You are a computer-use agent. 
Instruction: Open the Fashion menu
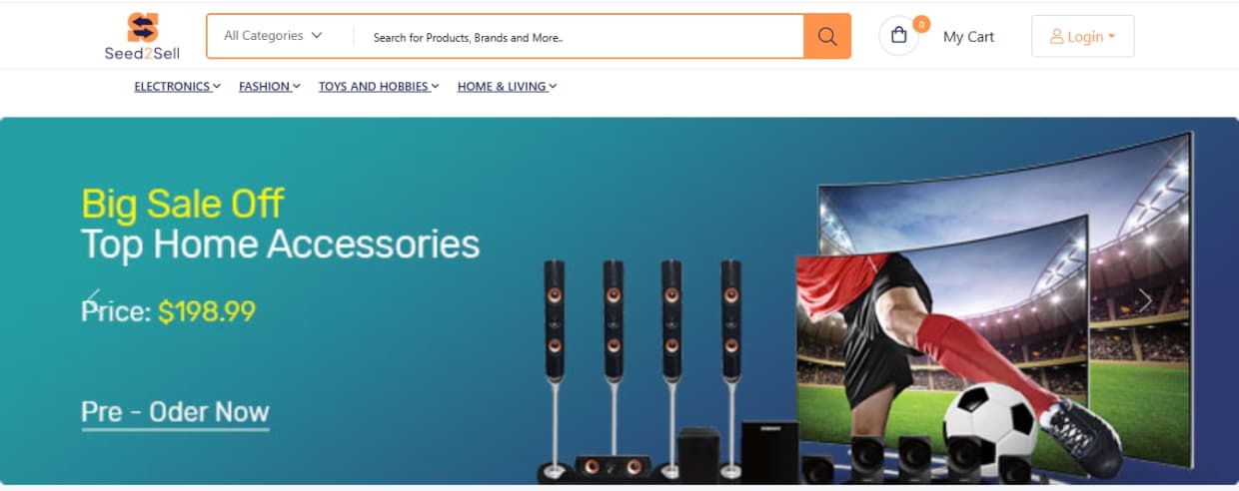[270, 87]
